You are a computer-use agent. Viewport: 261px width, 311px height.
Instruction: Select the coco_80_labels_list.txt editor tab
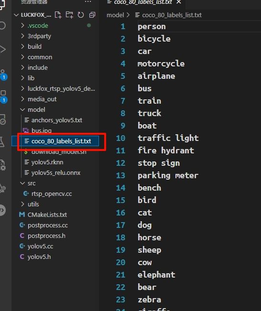(x=143, y=2)
